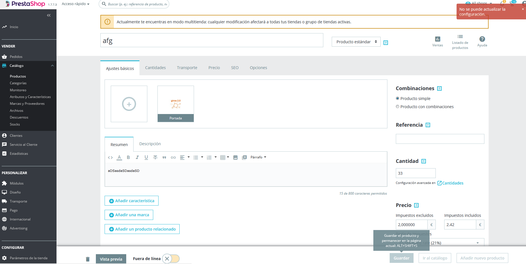This screenshot has height=264, width=526.
Task: Switch to the Cantidades tab
Action: pos(155,68)
